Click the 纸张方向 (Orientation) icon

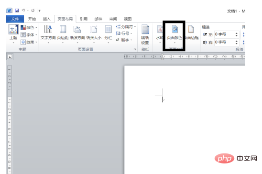[x=77, y=29]
